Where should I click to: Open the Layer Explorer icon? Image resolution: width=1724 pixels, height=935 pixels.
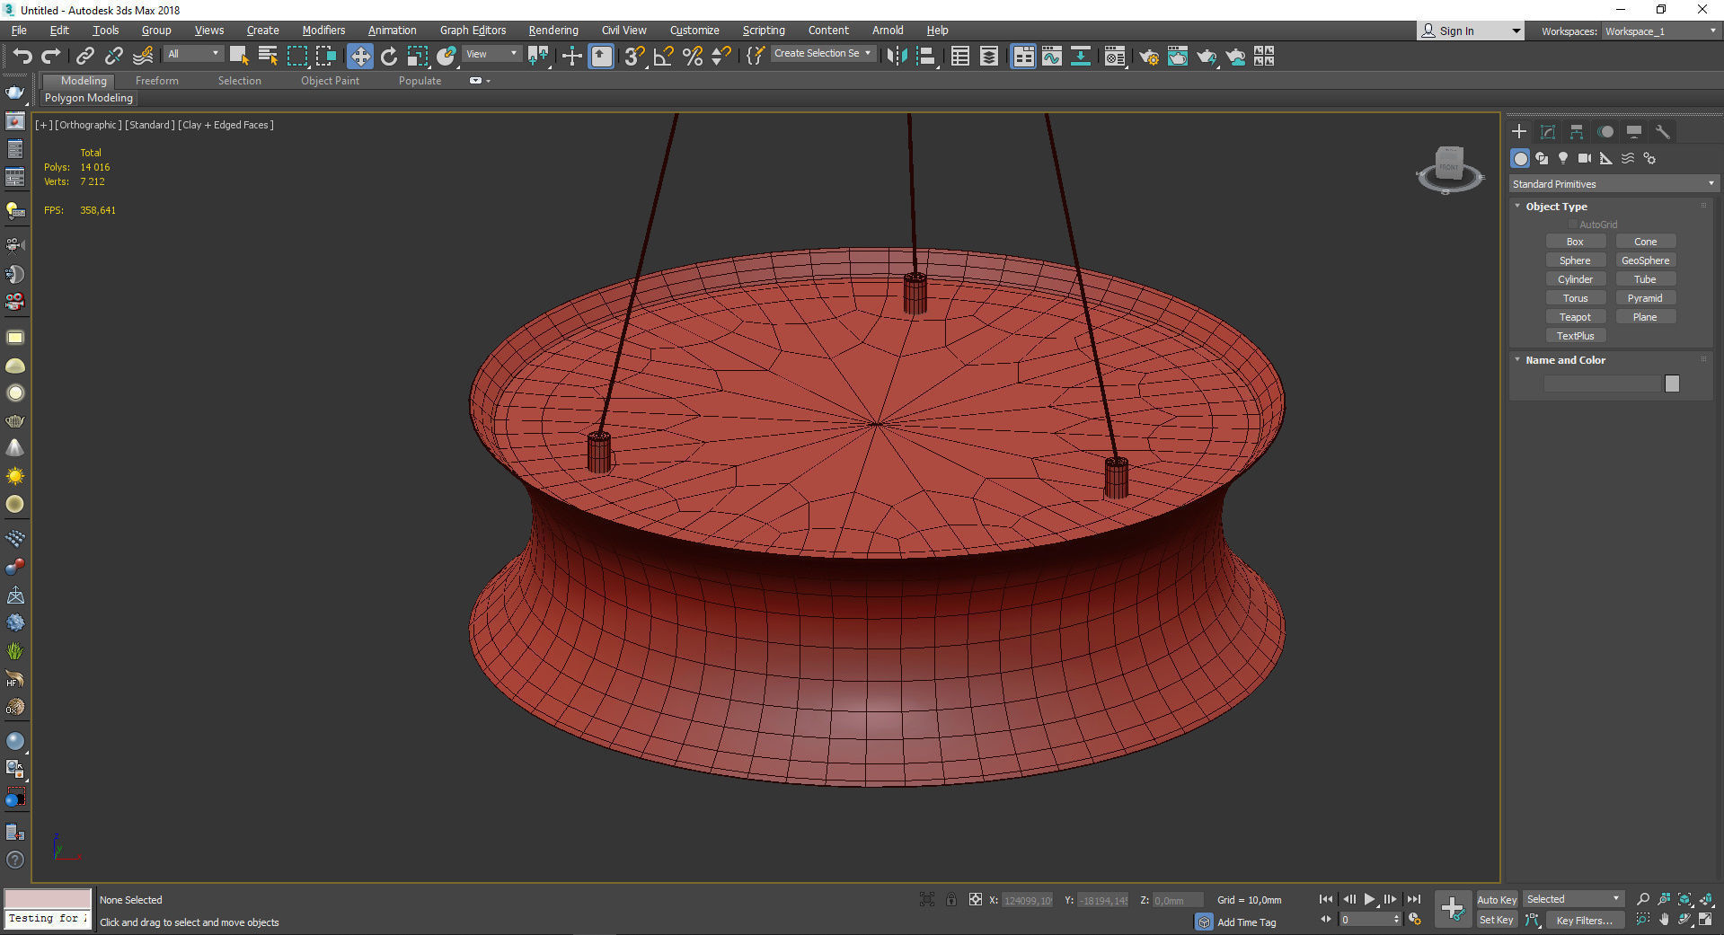[x=989, y=57]
